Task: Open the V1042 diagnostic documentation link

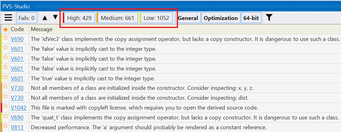Action: pyautogui.click(x=19, y=107)
